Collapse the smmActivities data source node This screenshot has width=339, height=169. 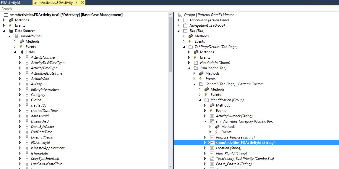[9, 36]
